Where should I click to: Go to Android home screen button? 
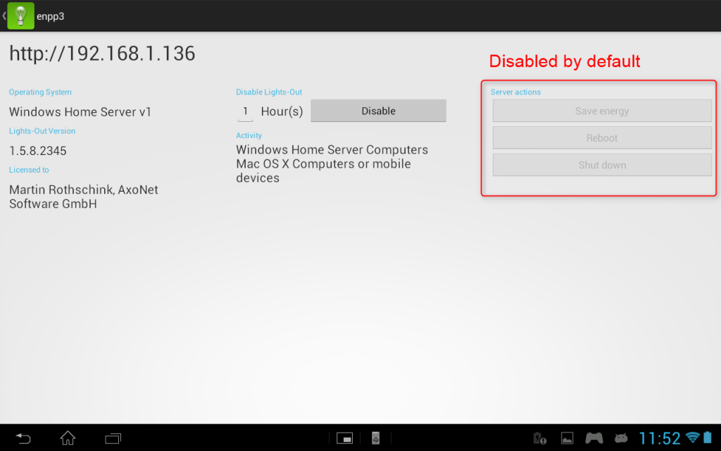[68, 438]
